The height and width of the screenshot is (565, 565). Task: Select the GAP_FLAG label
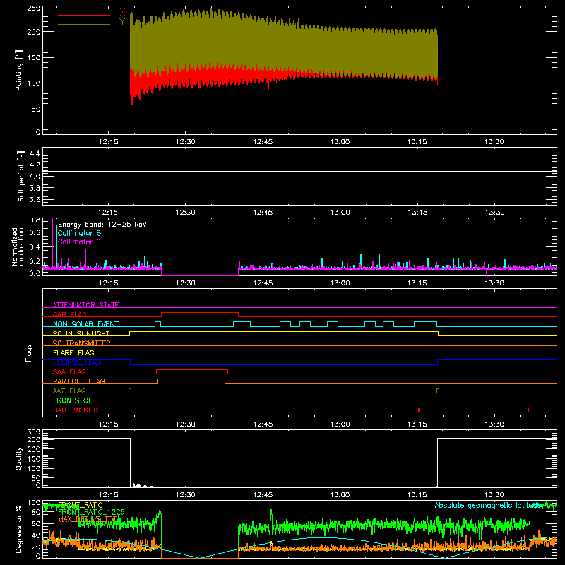[x=69, y=314]
